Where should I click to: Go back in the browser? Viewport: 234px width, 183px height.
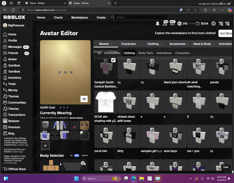(5, 10)
